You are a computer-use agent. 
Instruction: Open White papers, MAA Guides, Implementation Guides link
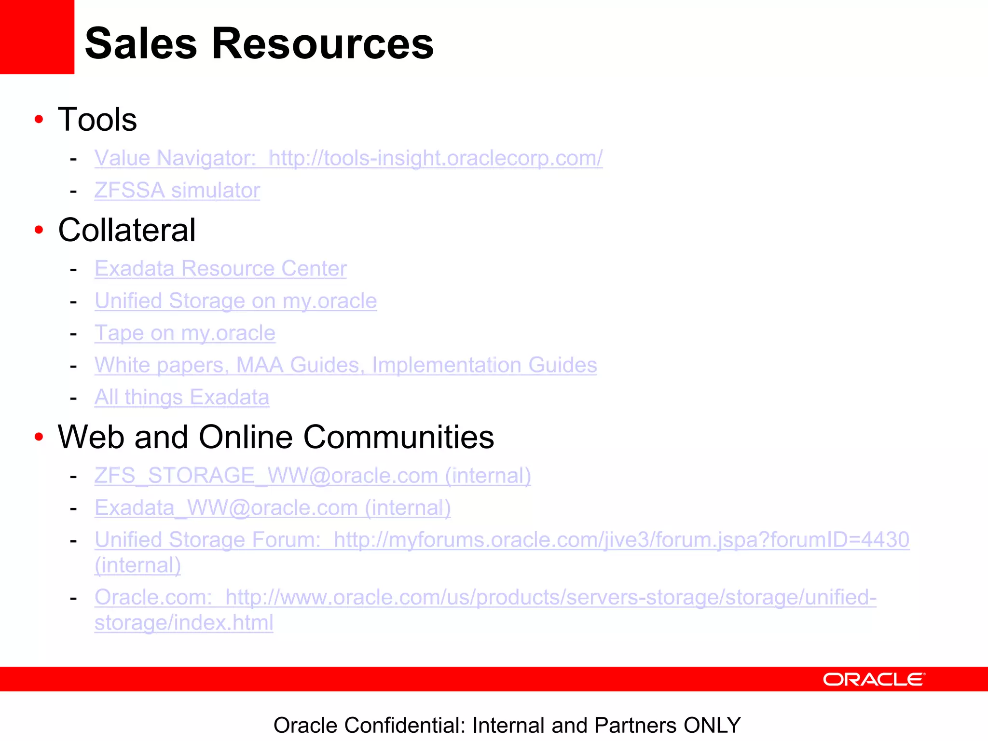pyautogui.click(x=345, y=365)
